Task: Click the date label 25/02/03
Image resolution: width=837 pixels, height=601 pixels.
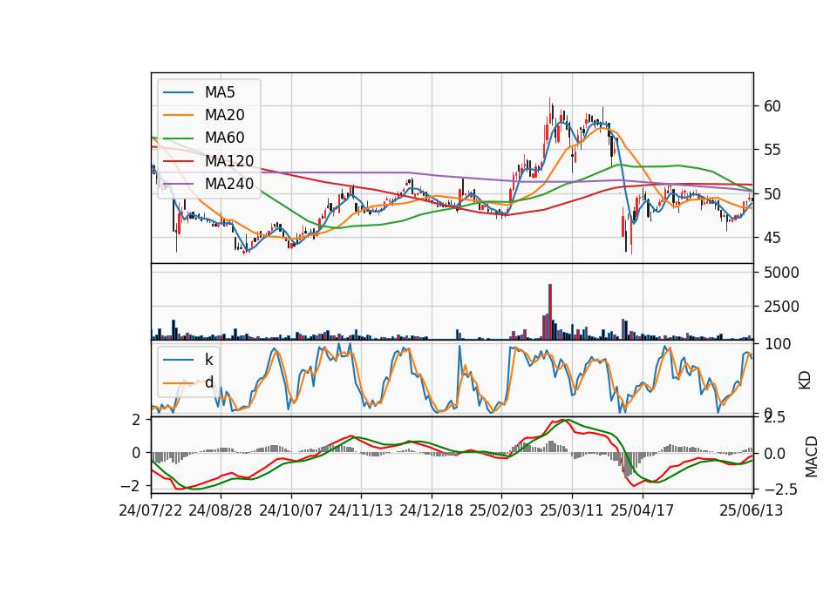Action: click(501, 510)
